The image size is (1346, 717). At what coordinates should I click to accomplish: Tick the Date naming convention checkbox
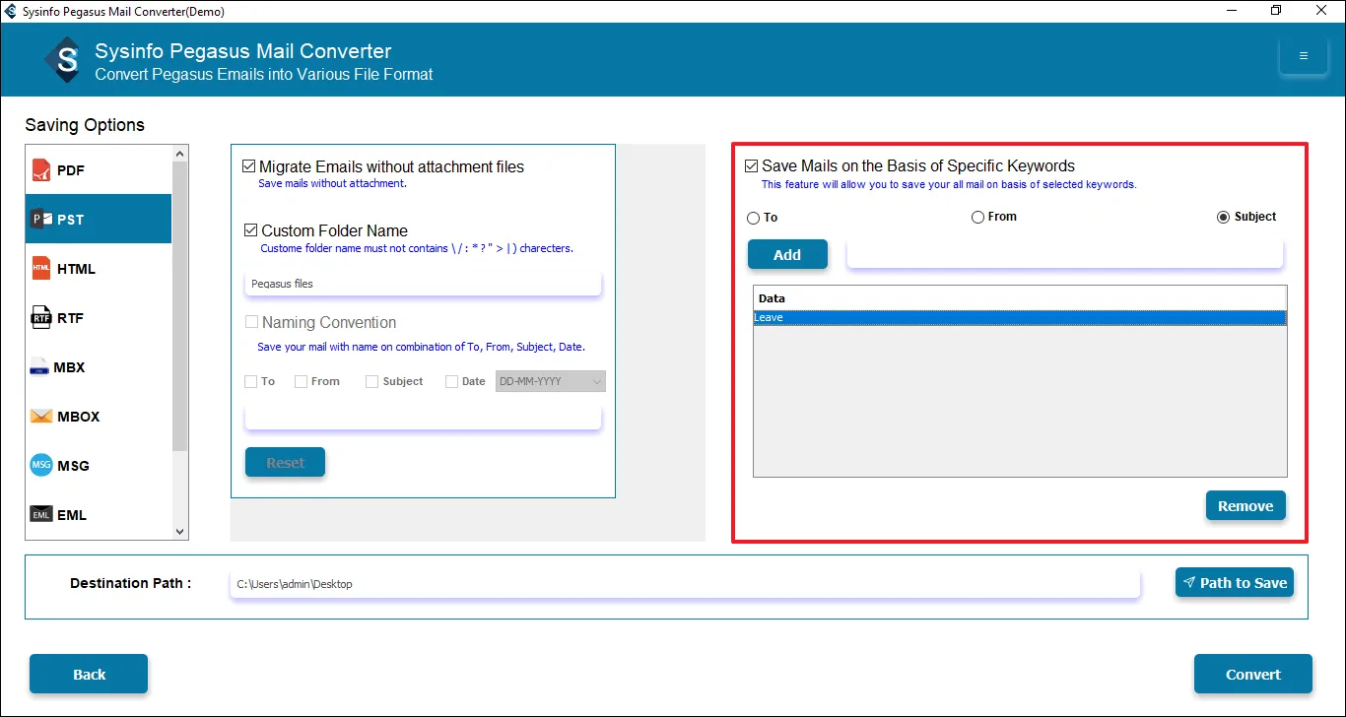click(451, 381)
